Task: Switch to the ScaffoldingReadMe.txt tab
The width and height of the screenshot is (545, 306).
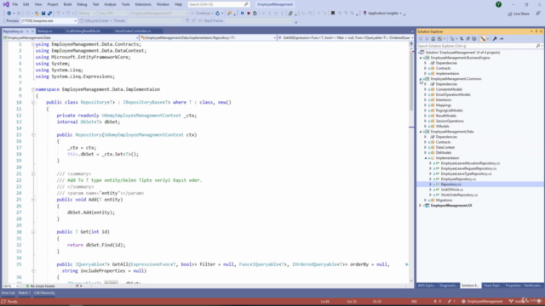Action: (x=83, y=31)
